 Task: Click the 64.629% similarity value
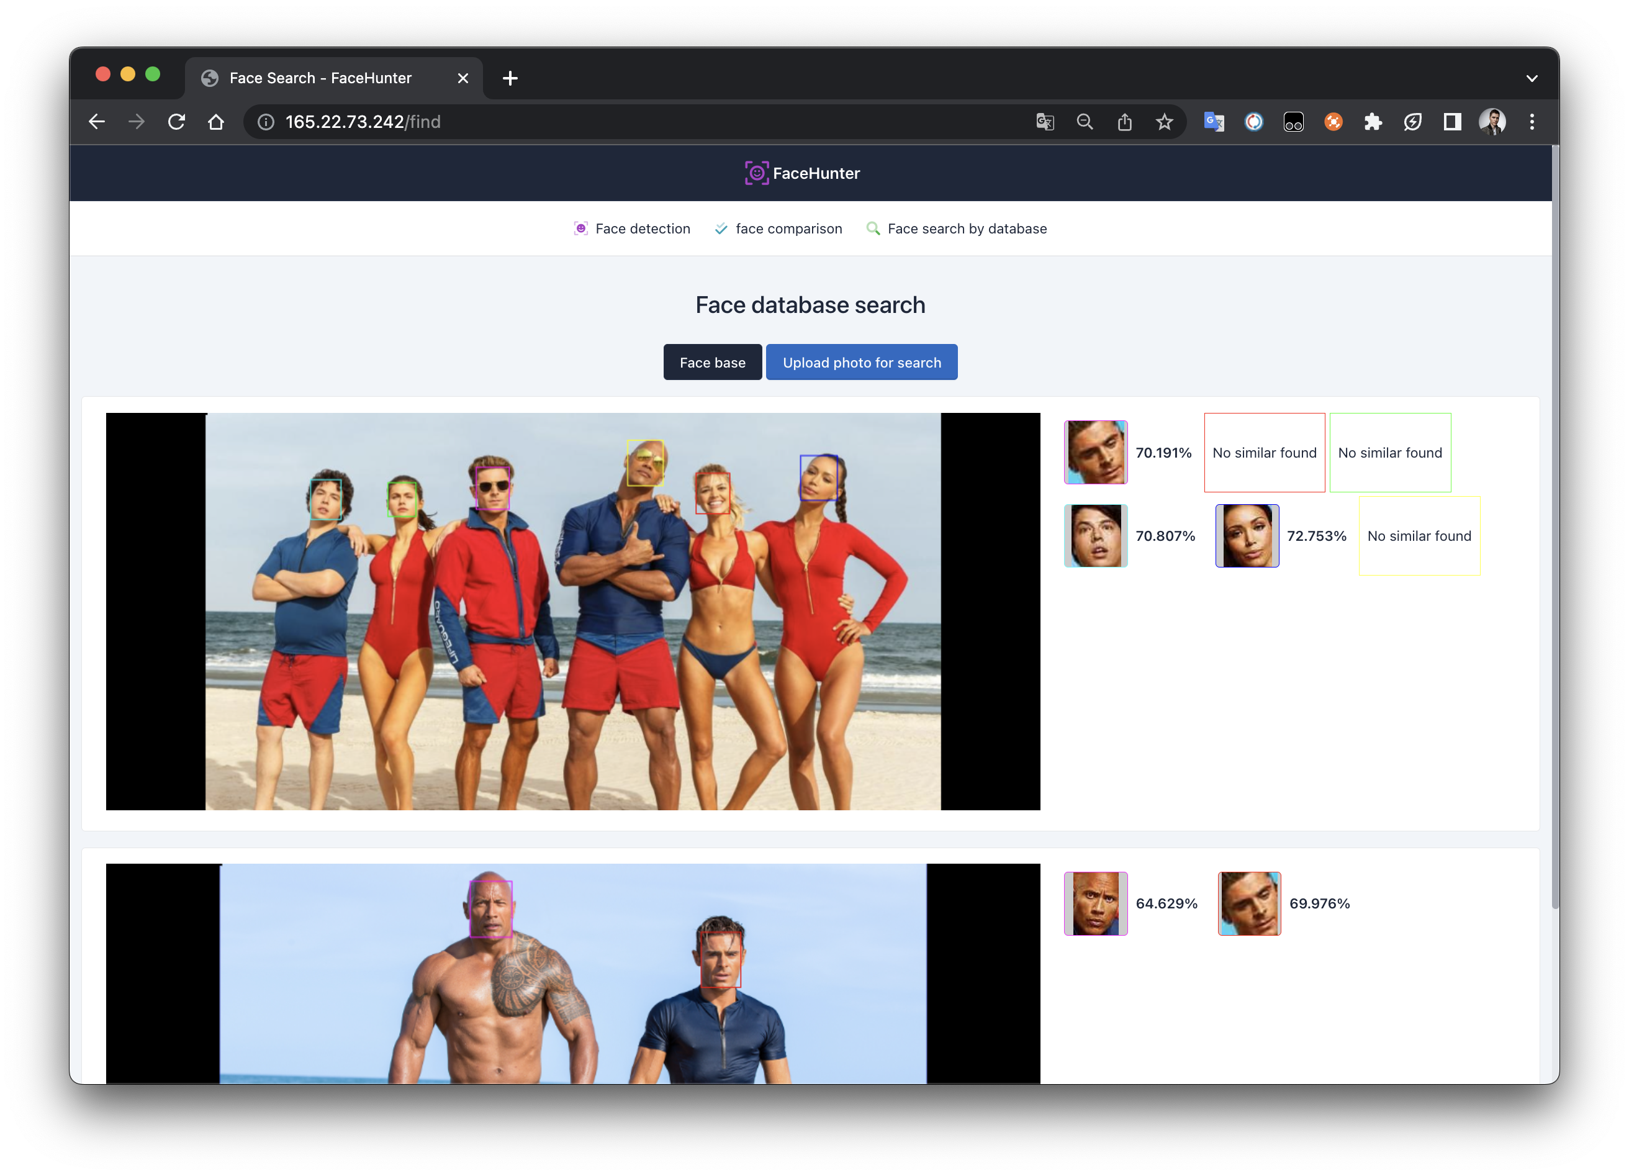point(1167,903)
